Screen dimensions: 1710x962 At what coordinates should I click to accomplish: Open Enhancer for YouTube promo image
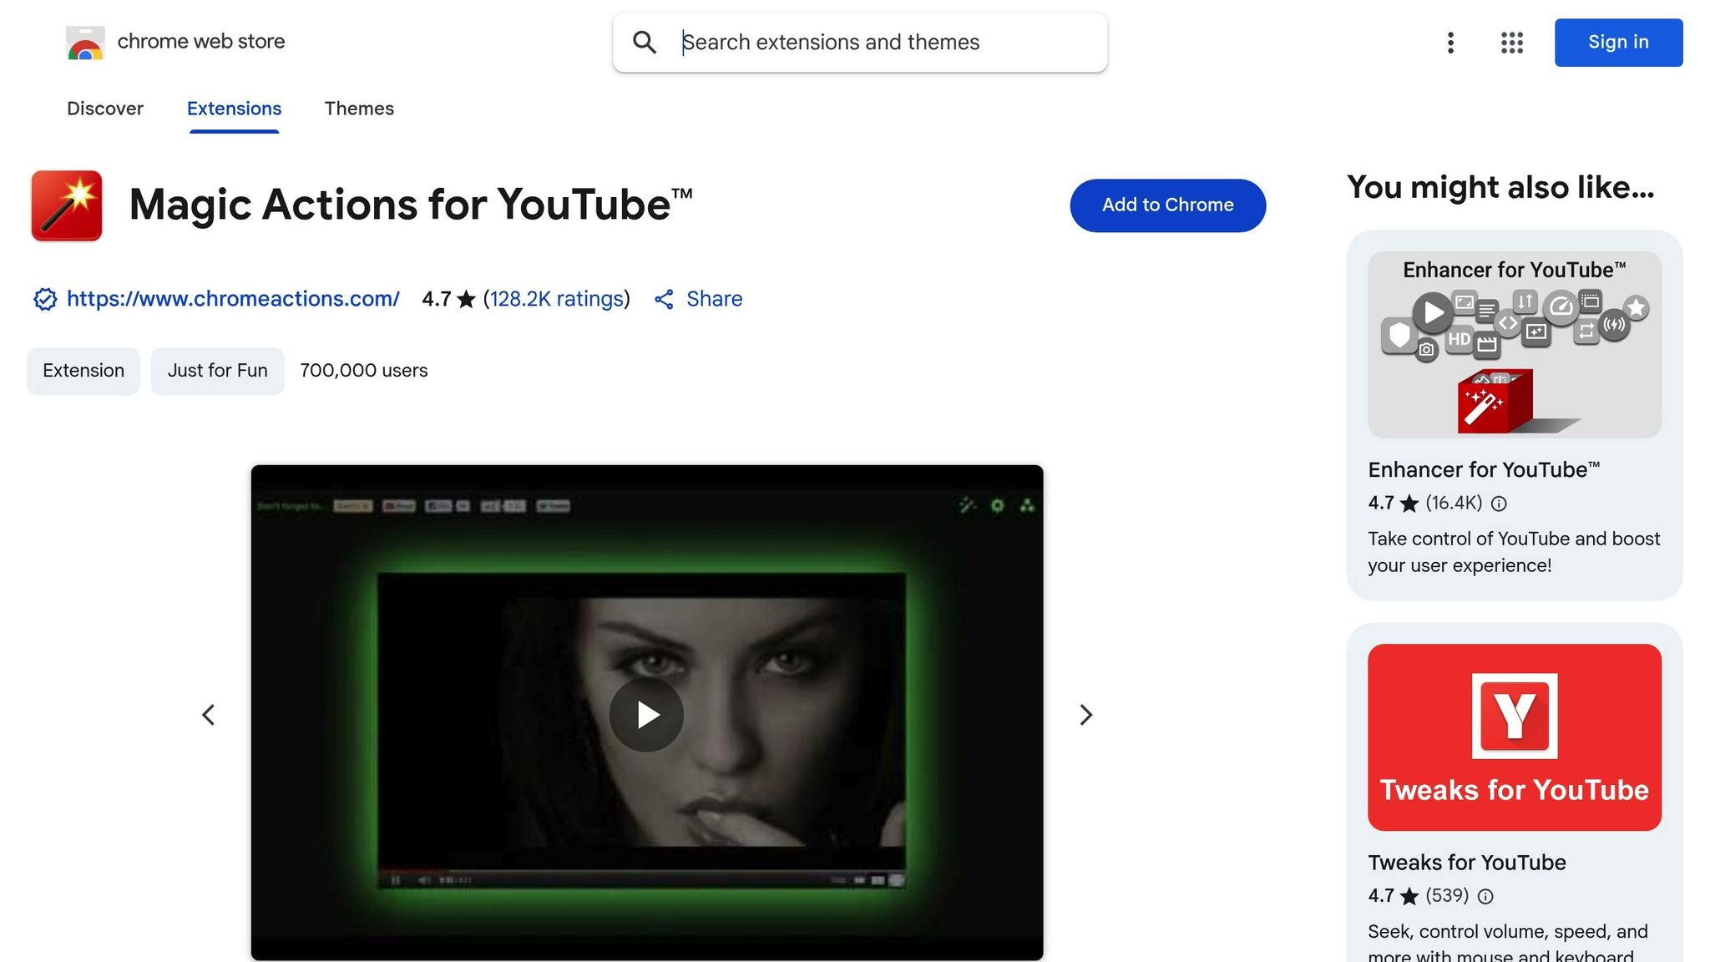point(1515,345)
